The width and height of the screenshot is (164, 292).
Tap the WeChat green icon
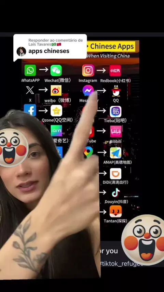pyautogui.click(x=56, y=70)
